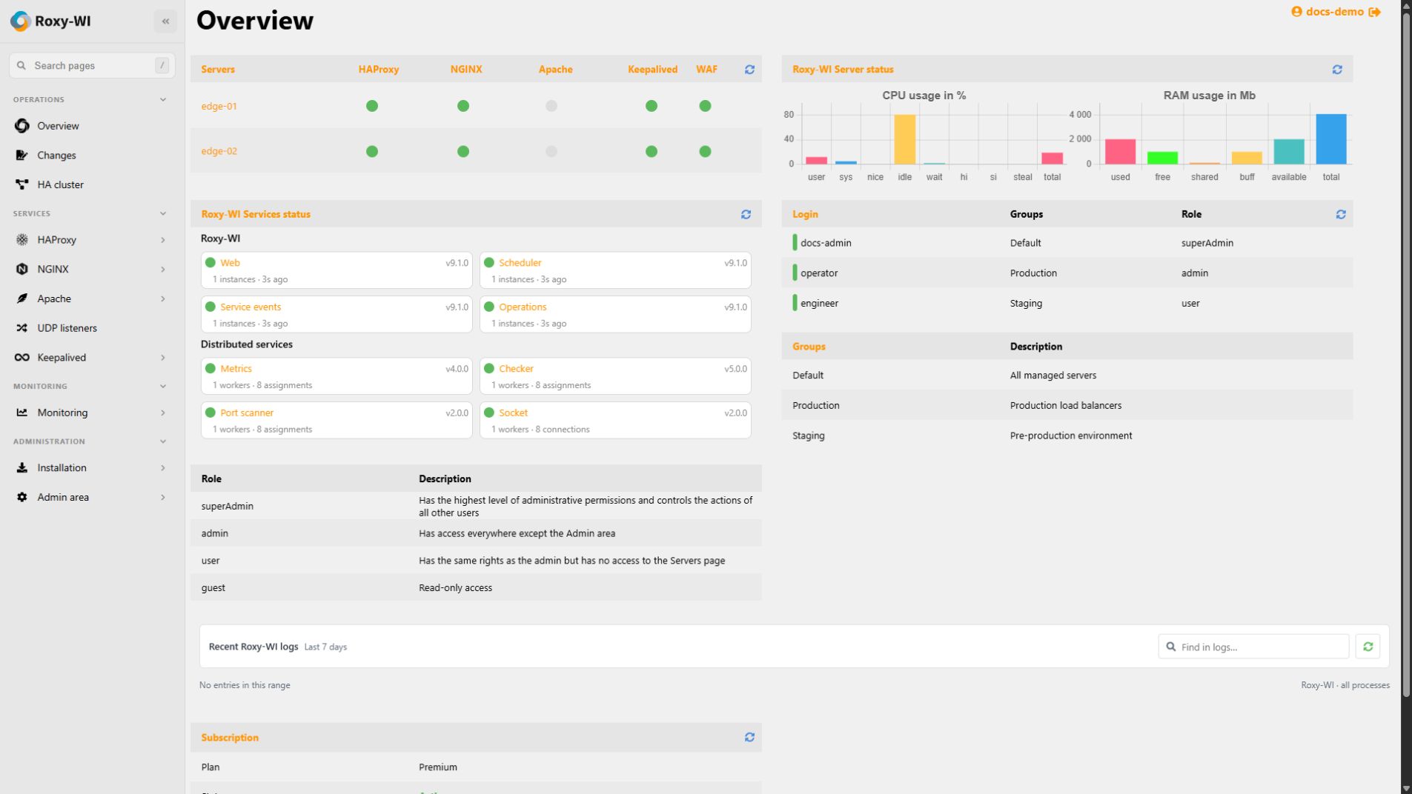
Task: Click edge-01 HAProxy status dot
Action: [372, 106]
